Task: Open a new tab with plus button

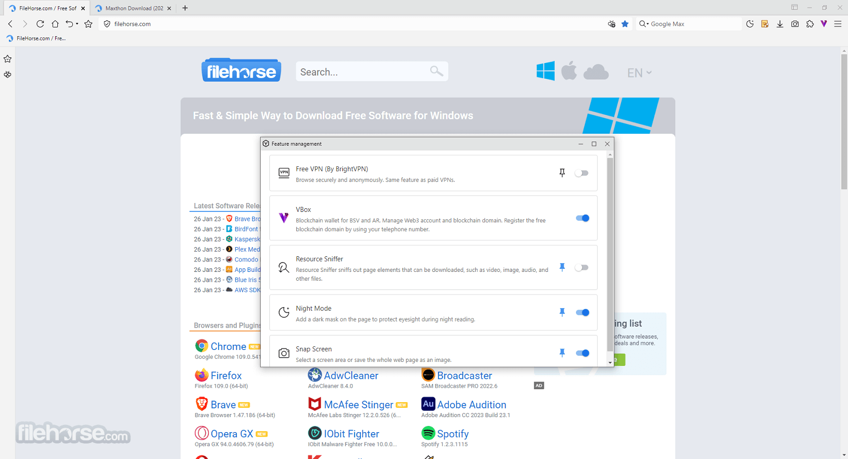Action: tap(185, 8)
